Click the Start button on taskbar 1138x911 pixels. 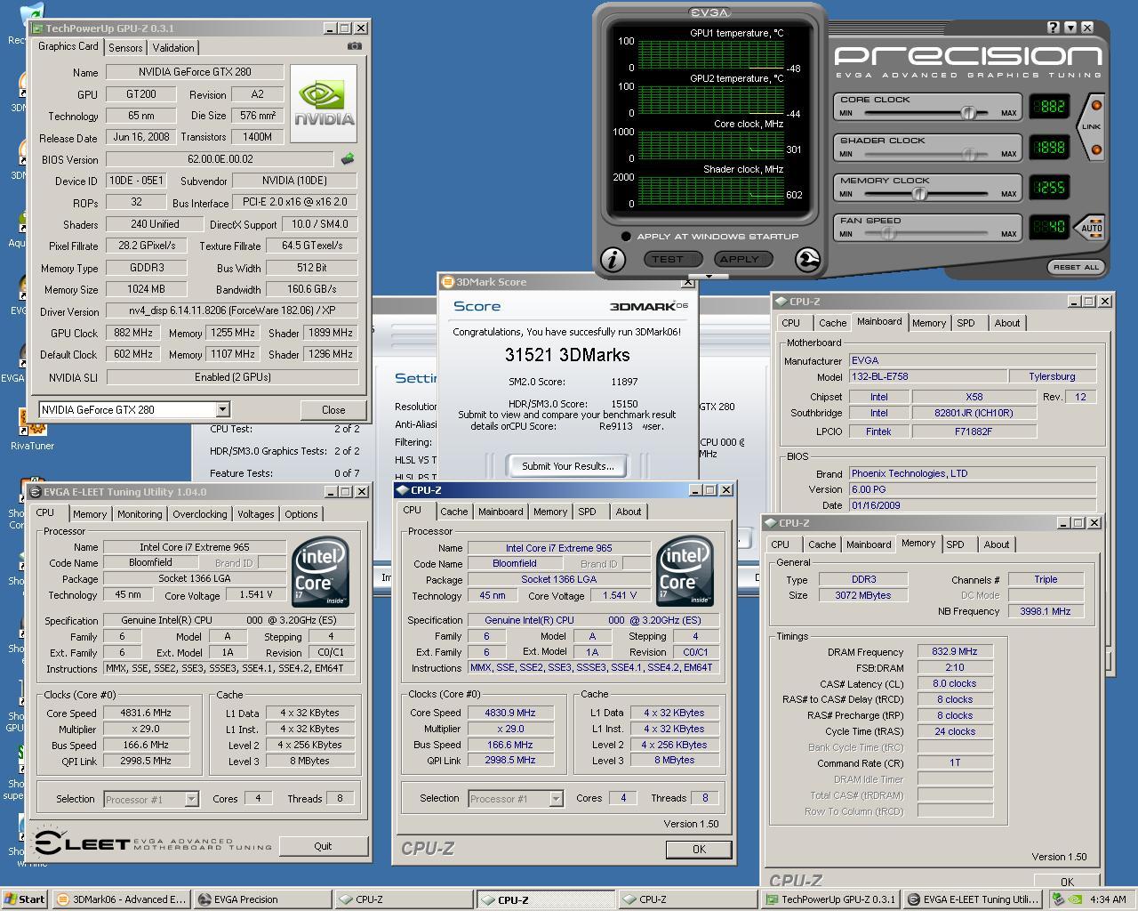pyautogui.click(x=25, y=899)
